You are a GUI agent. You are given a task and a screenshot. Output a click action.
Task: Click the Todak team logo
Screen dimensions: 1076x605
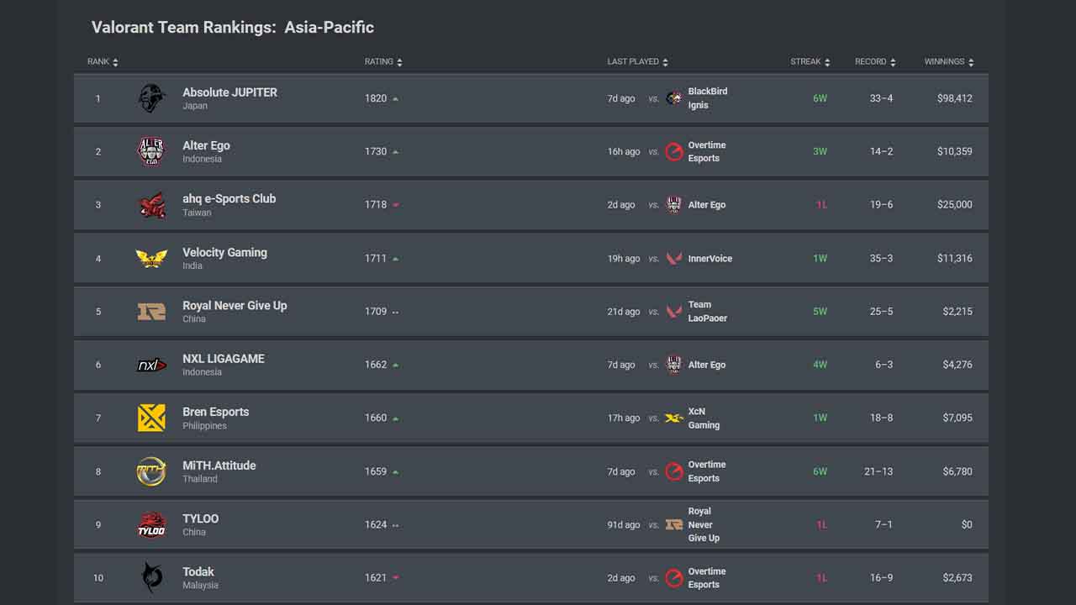coord(151,578)
